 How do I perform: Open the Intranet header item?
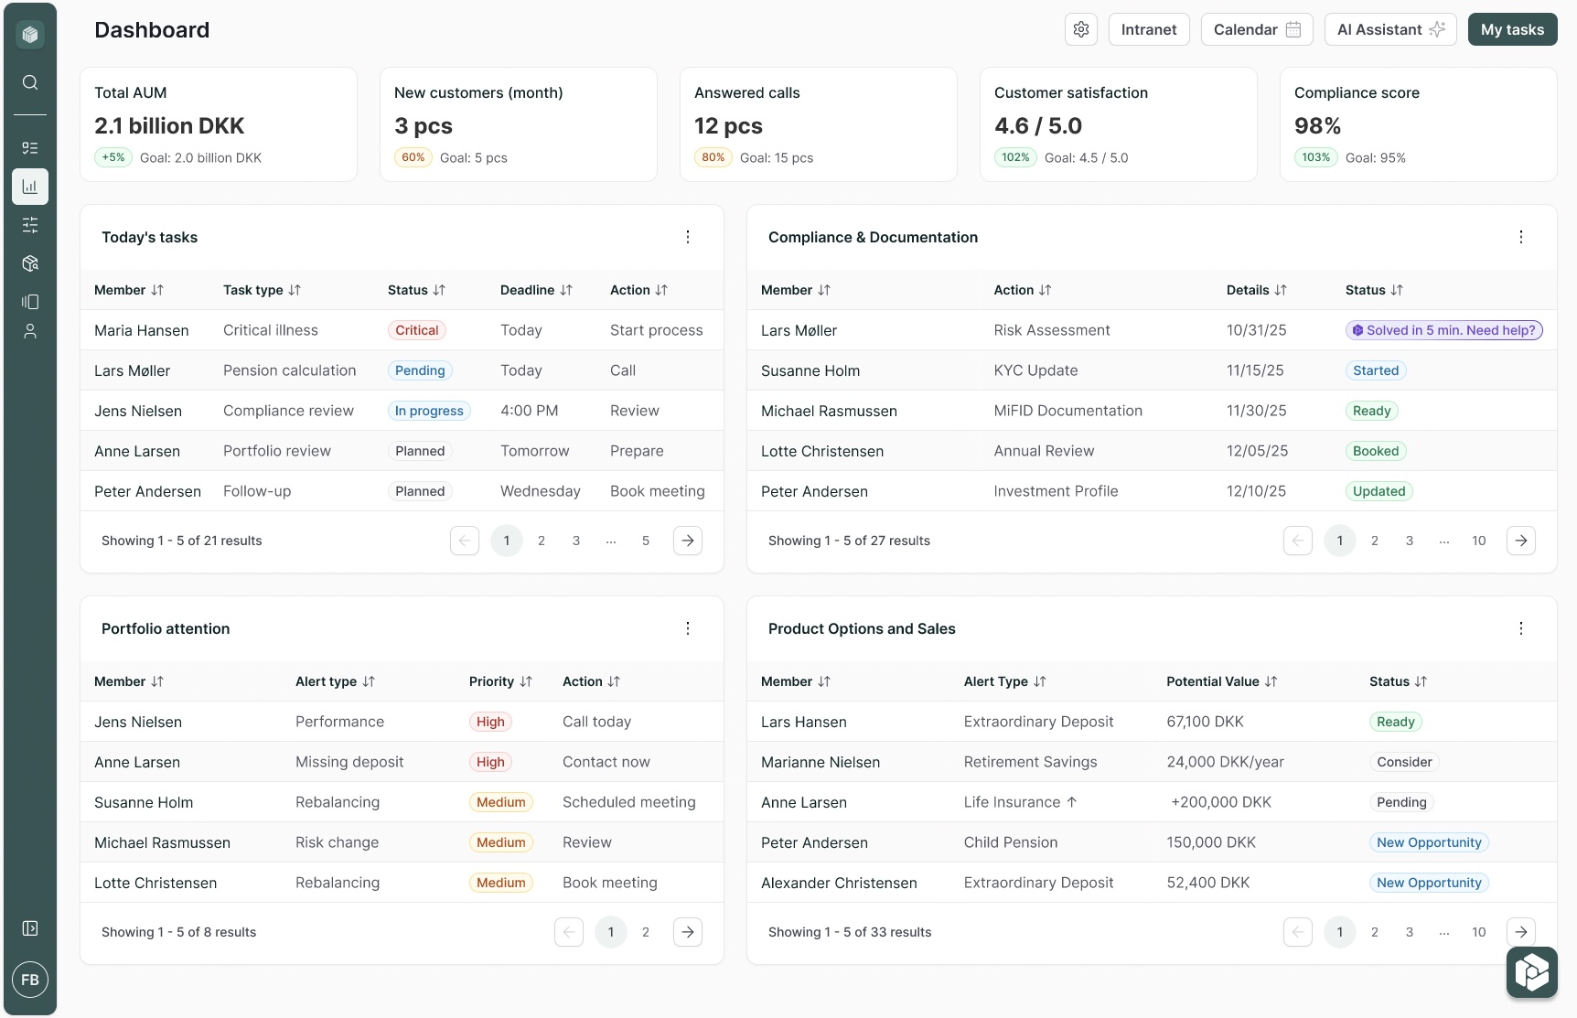[x=1149, y=29]
